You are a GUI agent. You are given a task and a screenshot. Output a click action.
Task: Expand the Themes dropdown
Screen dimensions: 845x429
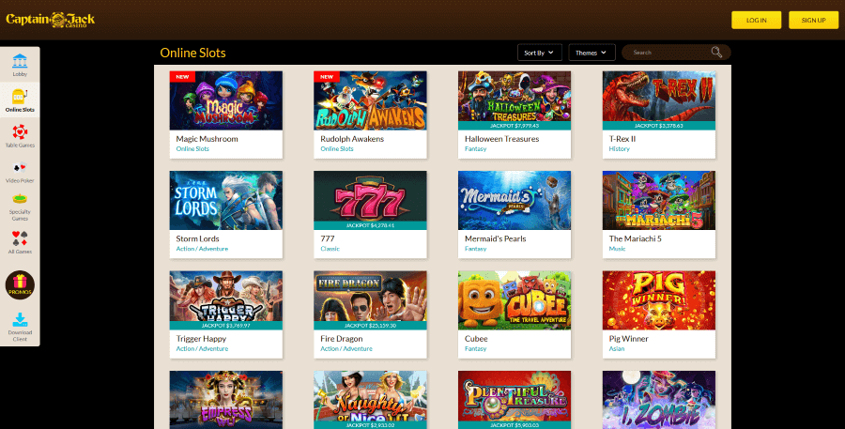tap(591, 53)
